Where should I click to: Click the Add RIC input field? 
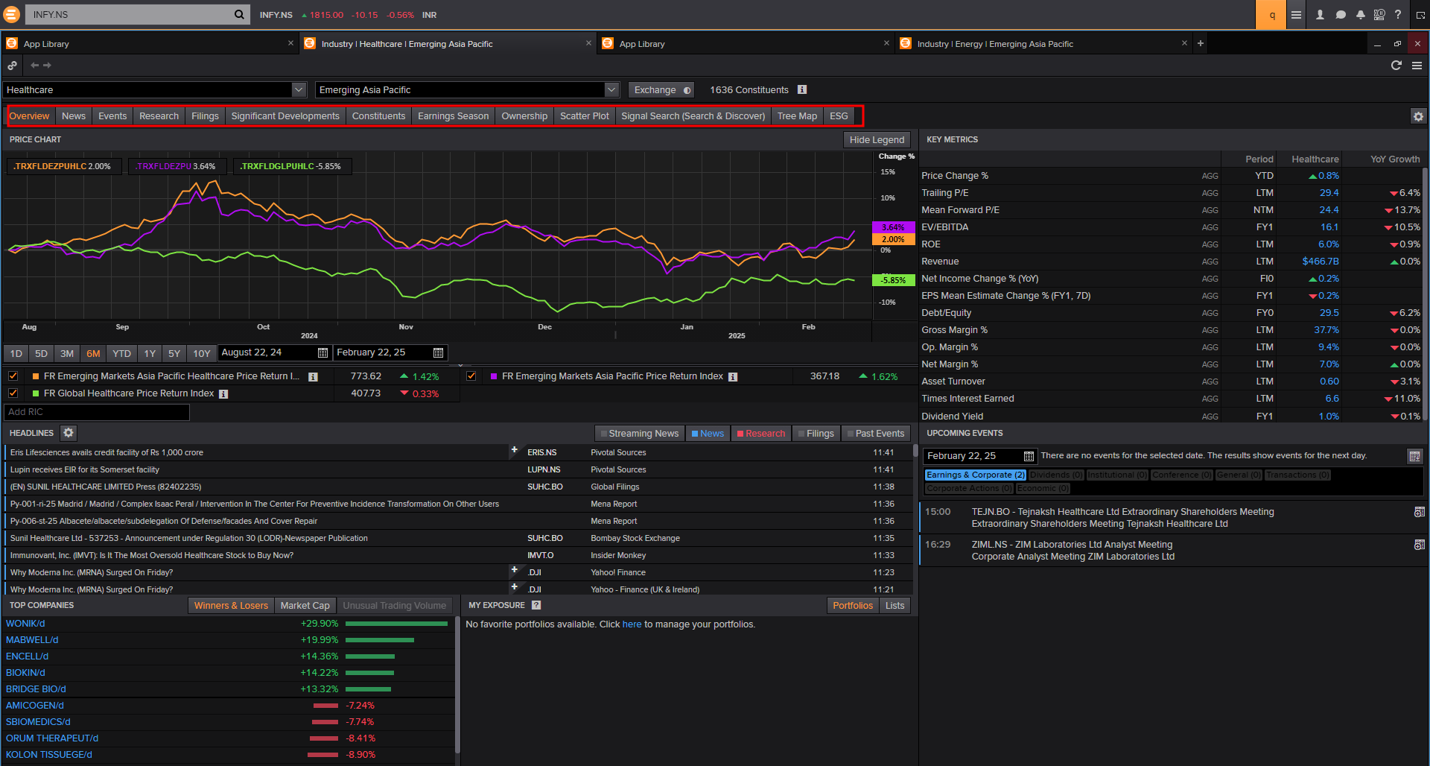pyautogui.click(x=97, y=412)
